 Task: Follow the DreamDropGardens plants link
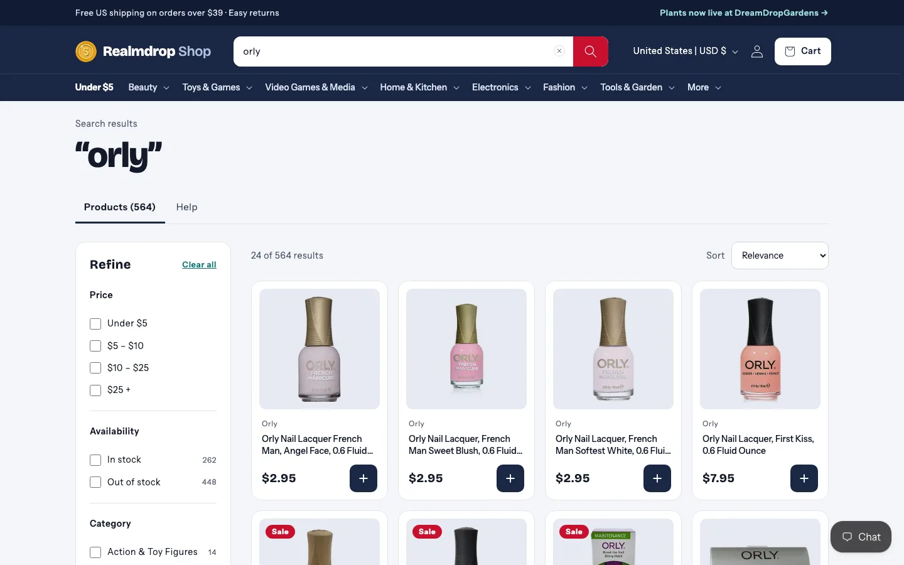[744, 13]
